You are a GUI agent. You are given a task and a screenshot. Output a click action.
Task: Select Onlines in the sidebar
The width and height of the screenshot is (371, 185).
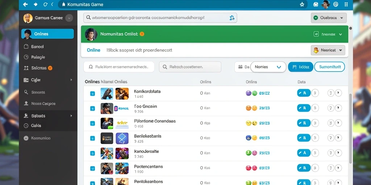[47, 34]
